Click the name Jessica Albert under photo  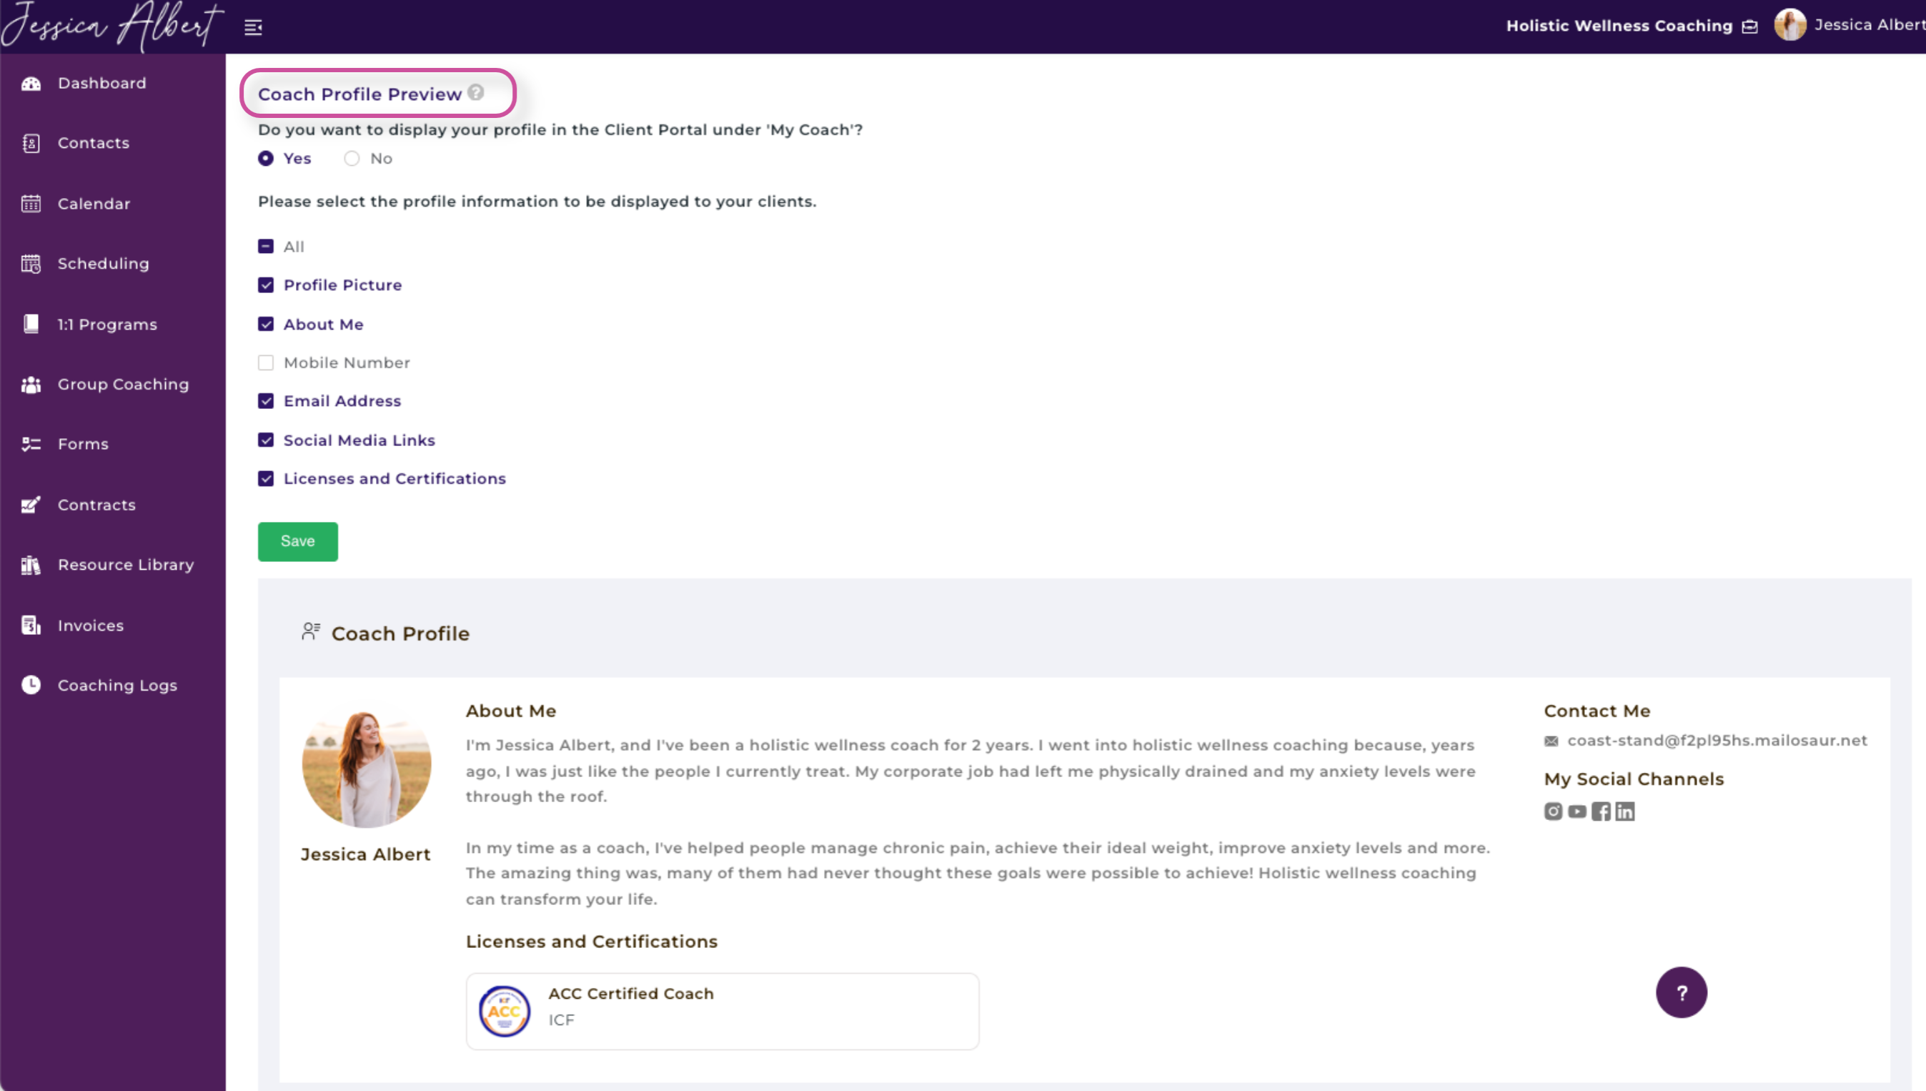click(x=365, y=854)
